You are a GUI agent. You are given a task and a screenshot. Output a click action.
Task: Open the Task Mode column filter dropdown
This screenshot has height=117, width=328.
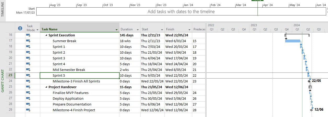pyautogui.click(x=38, y=30)
